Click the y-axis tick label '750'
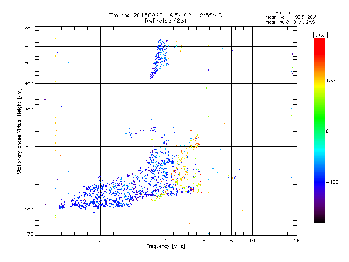Viewport: 349px width, 262px height. pyautogui.click(x=29, y=28)
